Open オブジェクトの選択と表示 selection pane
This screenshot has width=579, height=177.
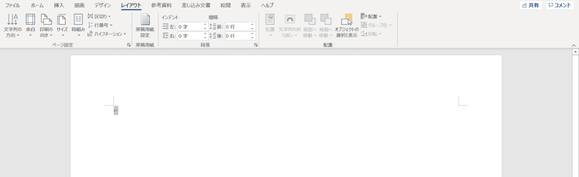coord(346,25)
